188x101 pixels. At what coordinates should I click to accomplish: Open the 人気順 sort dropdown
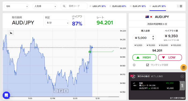coord(45,6)
